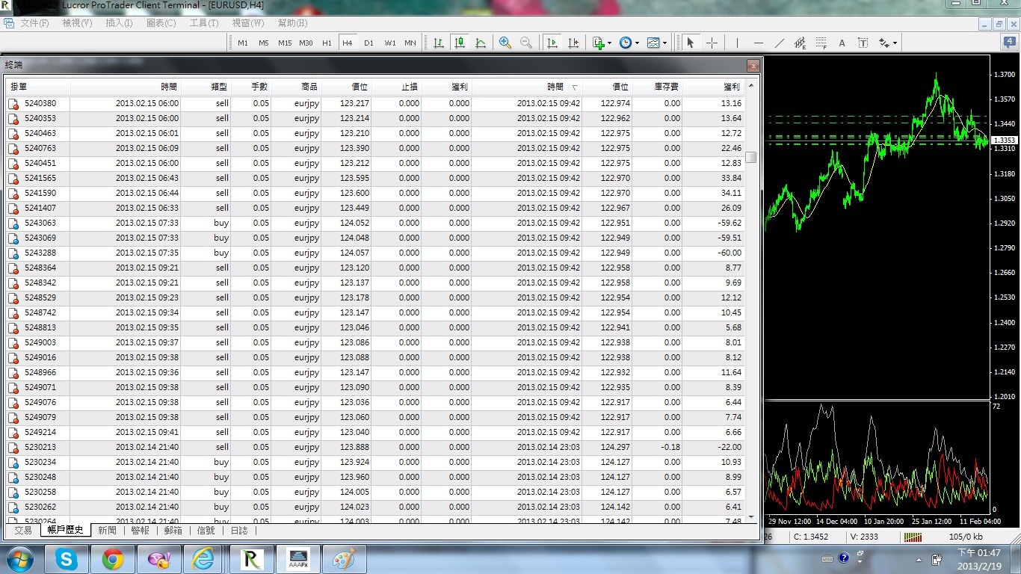Viewport: 1021px width, 574px height.
Task: Click the zoom in magnifier icon
Action: click(x=505, y=43)
